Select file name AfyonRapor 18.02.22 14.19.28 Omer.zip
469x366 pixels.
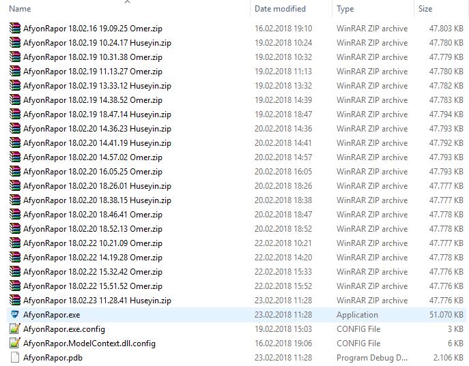[x=93, y=258]
